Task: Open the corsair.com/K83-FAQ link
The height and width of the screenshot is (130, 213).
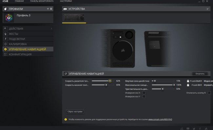Action: point(160,120)
